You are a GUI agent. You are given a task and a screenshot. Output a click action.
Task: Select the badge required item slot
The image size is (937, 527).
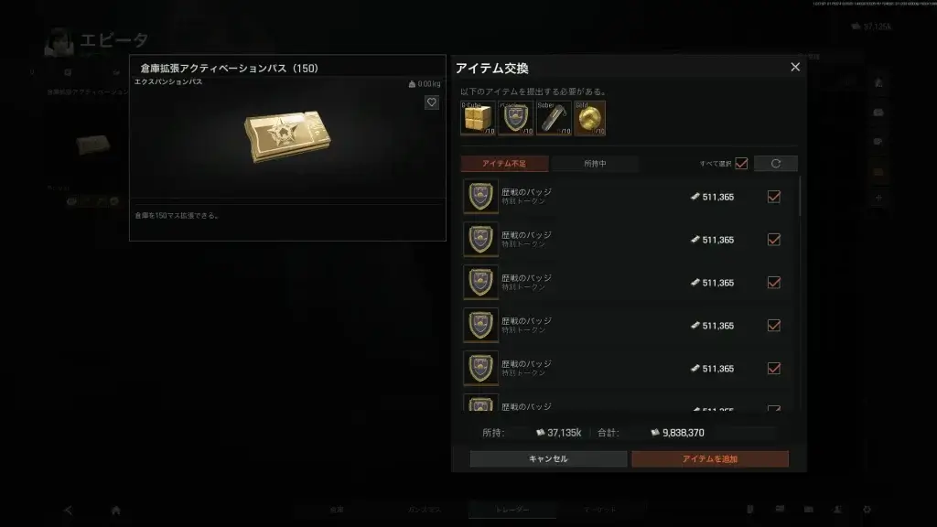(x=516, y=118)
